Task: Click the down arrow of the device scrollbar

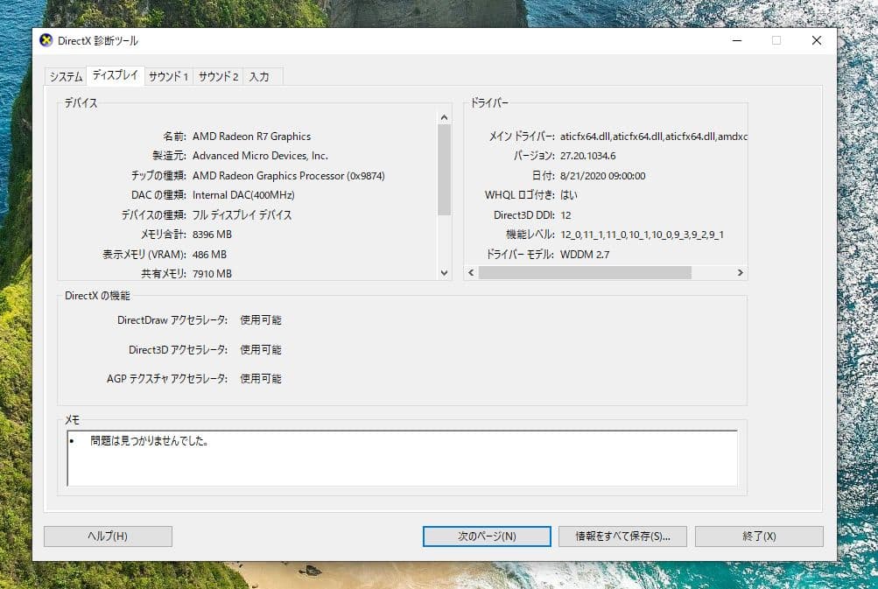Action: [443, 273]
